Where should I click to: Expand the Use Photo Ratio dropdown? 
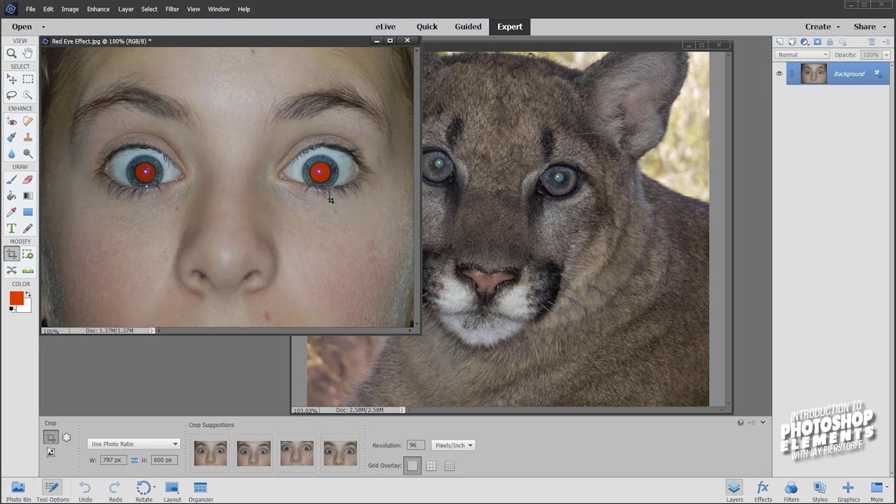(x=133, y=444)
